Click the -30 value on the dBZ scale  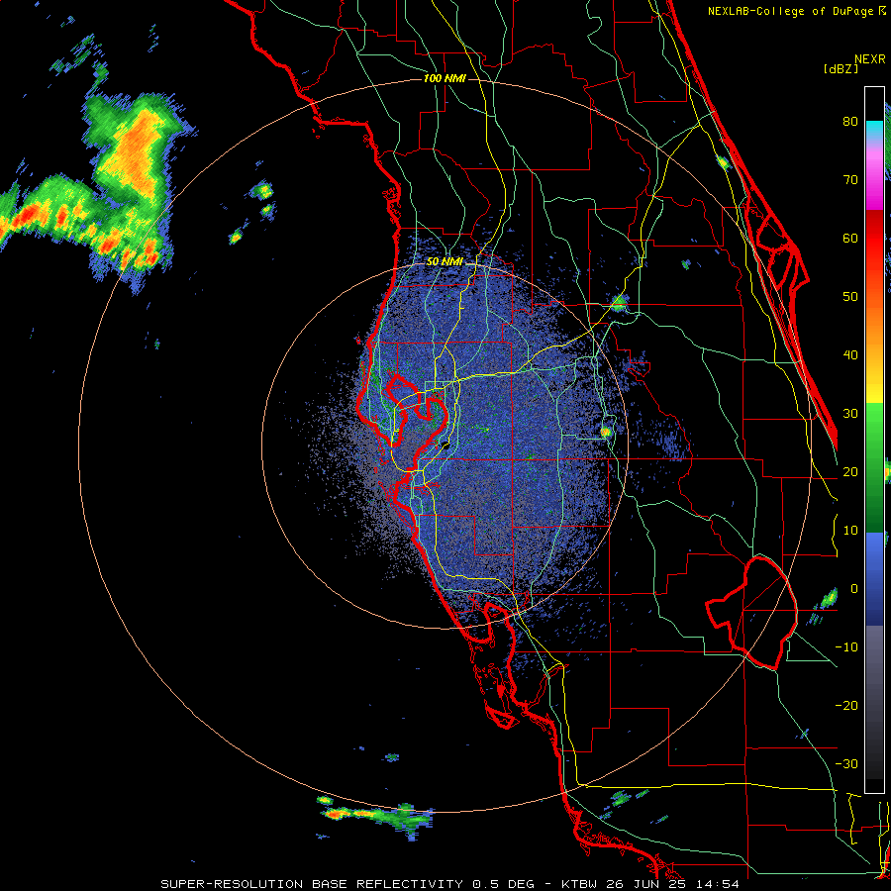tap(846, 763)
